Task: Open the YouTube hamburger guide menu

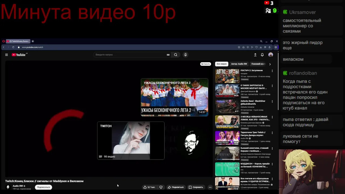Action: pyautogui.click(x=6, y=55)
